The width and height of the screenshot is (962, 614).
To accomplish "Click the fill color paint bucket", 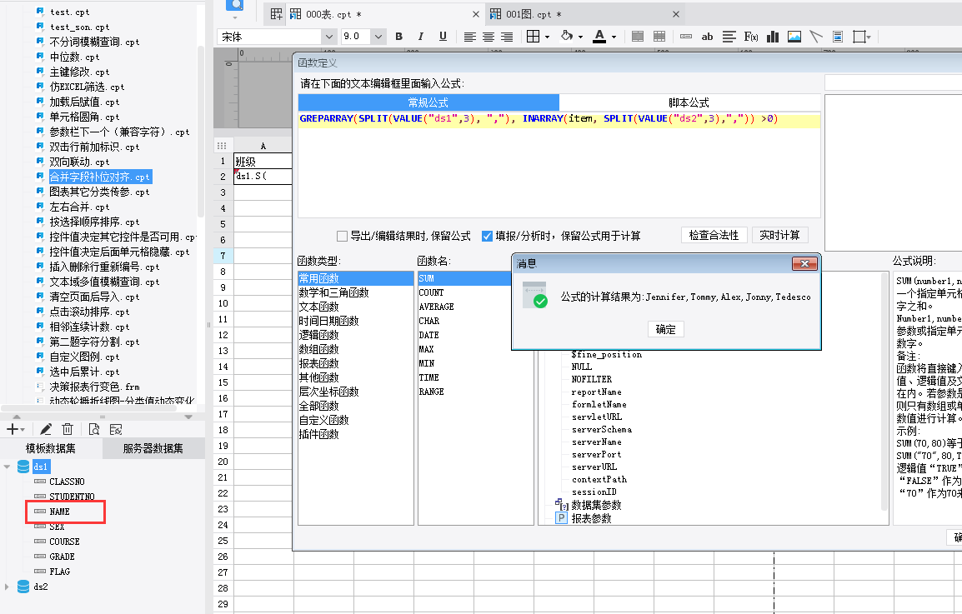I will (x=567, y=37).
